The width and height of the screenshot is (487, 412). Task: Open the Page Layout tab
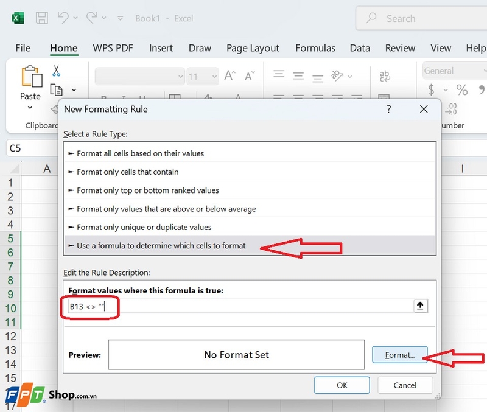253,48
